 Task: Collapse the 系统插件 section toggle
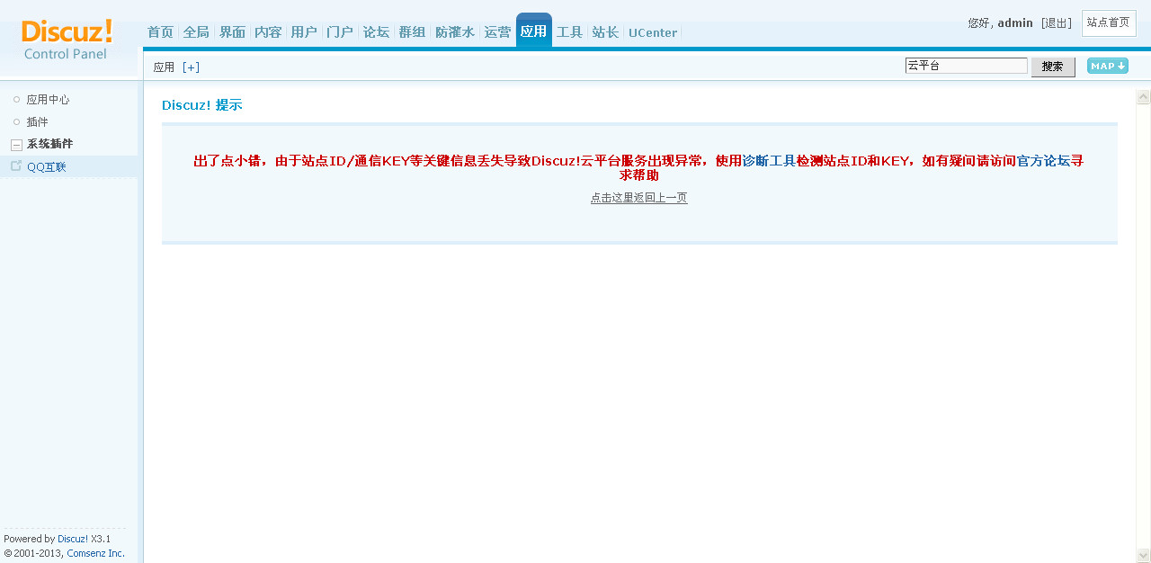click(x=16, y=145)
